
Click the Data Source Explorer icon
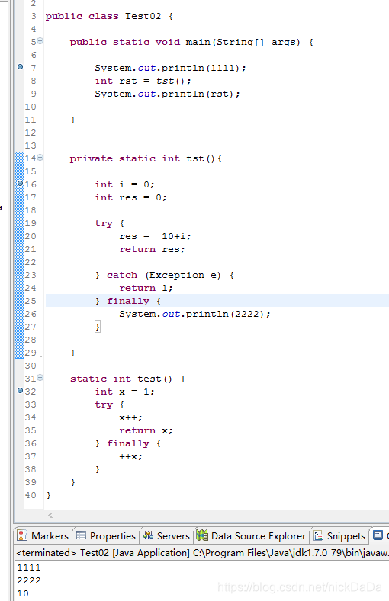pos(202,535)
